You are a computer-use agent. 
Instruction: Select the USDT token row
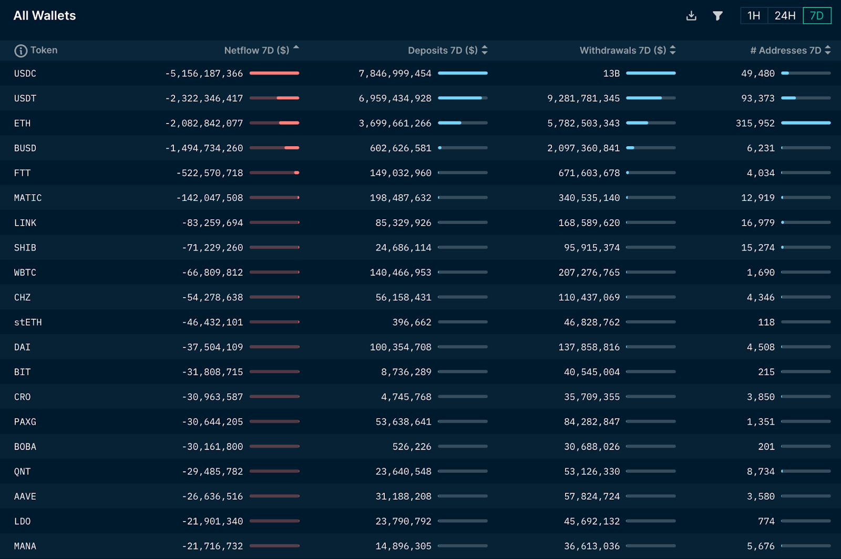(x=420, y=98)
